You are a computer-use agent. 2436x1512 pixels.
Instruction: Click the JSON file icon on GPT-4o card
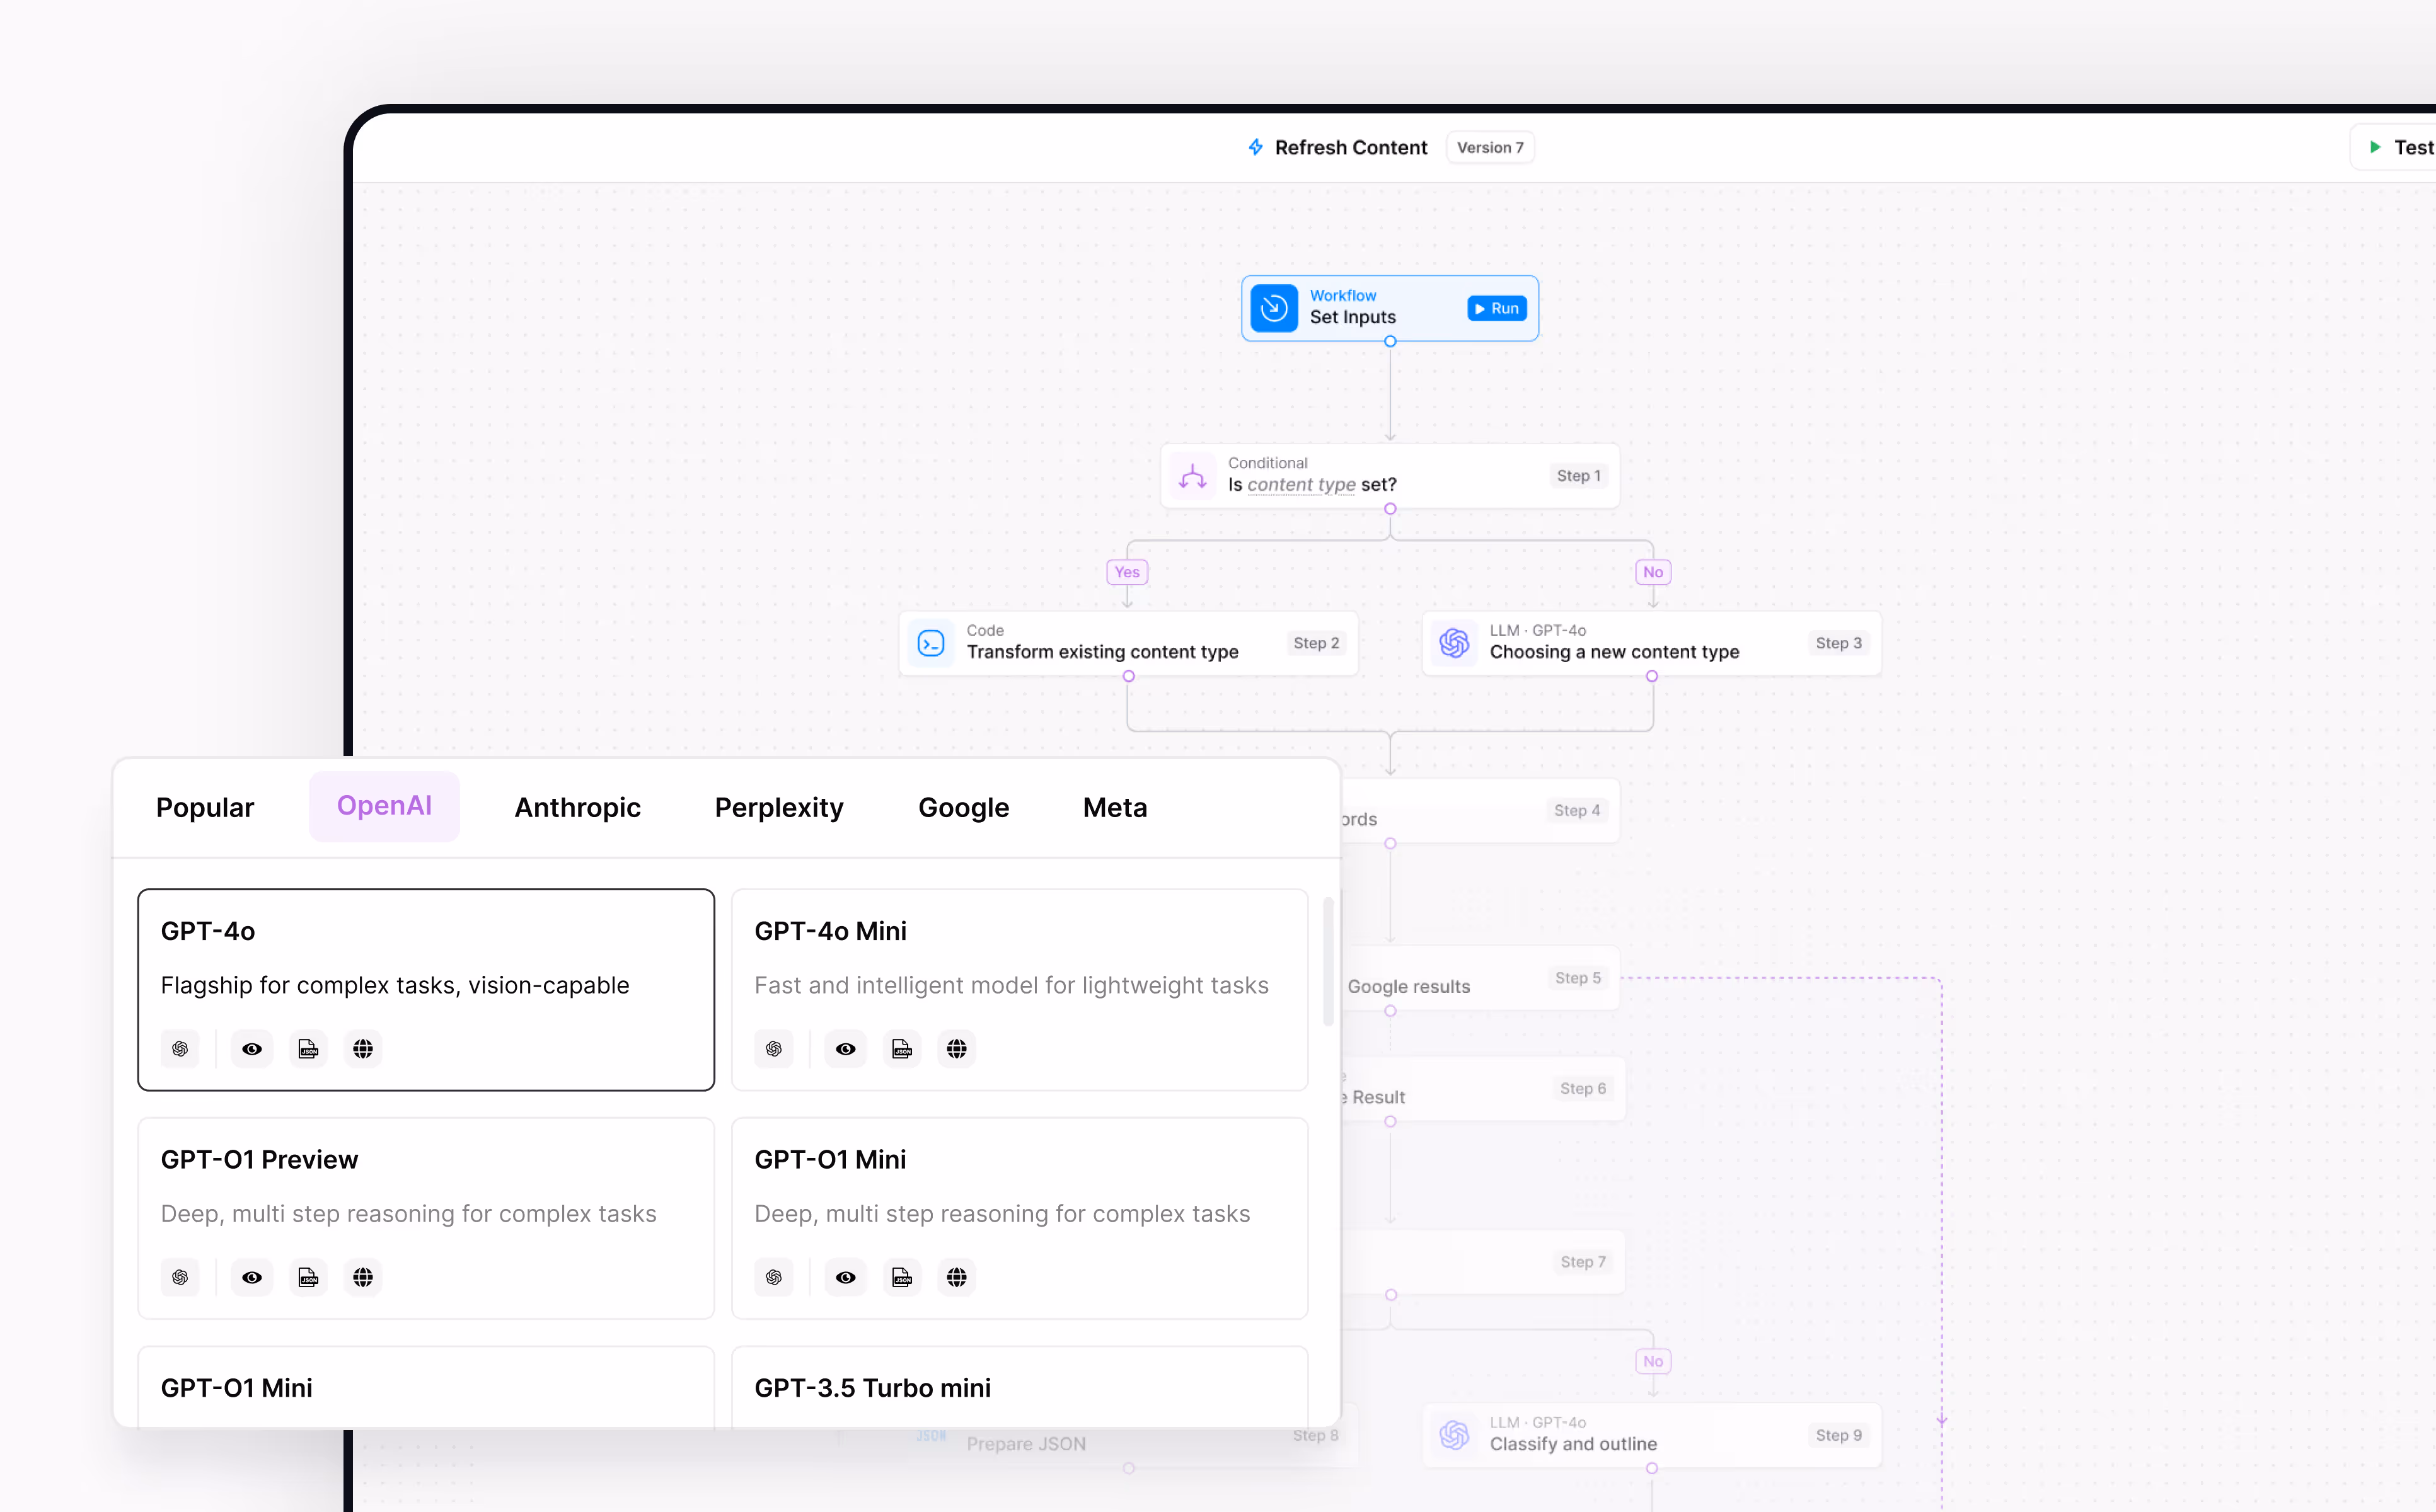coord(308,1049)
